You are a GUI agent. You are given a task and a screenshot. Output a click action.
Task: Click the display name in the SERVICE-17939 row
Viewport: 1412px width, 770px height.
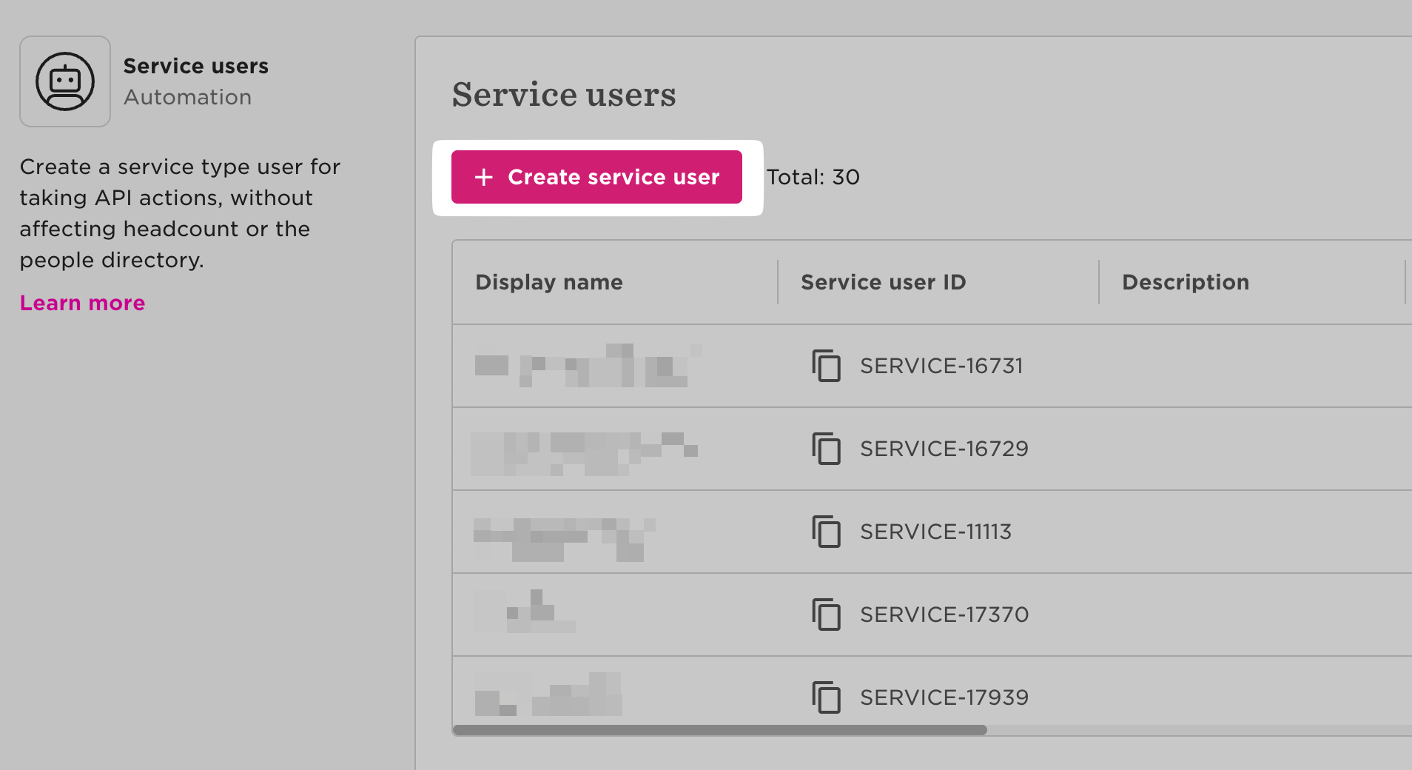548,697
